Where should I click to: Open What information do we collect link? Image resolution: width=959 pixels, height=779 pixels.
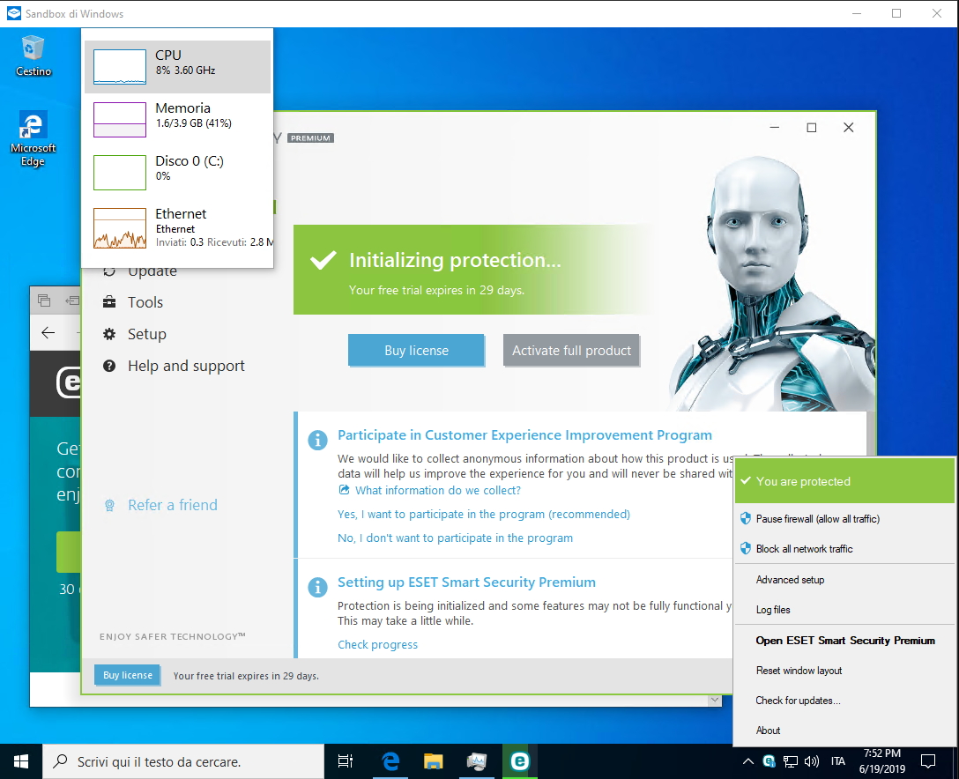pos(438,490)
